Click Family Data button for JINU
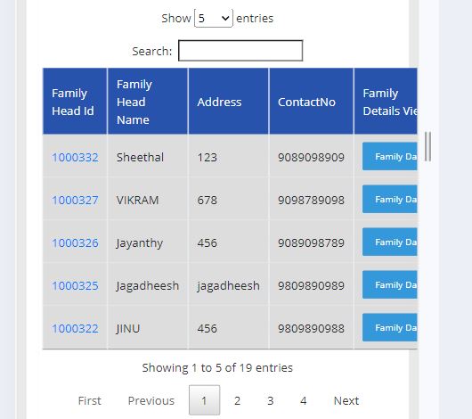 coord(390,328)
